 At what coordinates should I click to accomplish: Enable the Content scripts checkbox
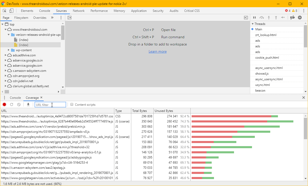(71, 104)
